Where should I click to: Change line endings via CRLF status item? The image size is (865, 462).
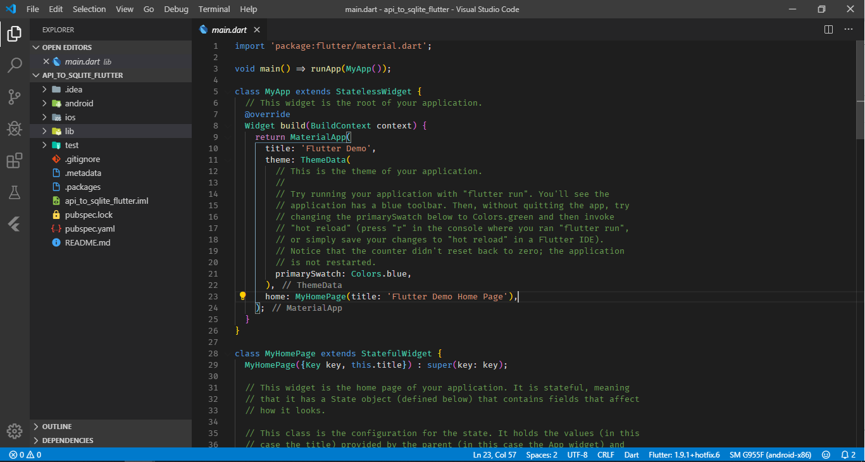coord(606,454)
